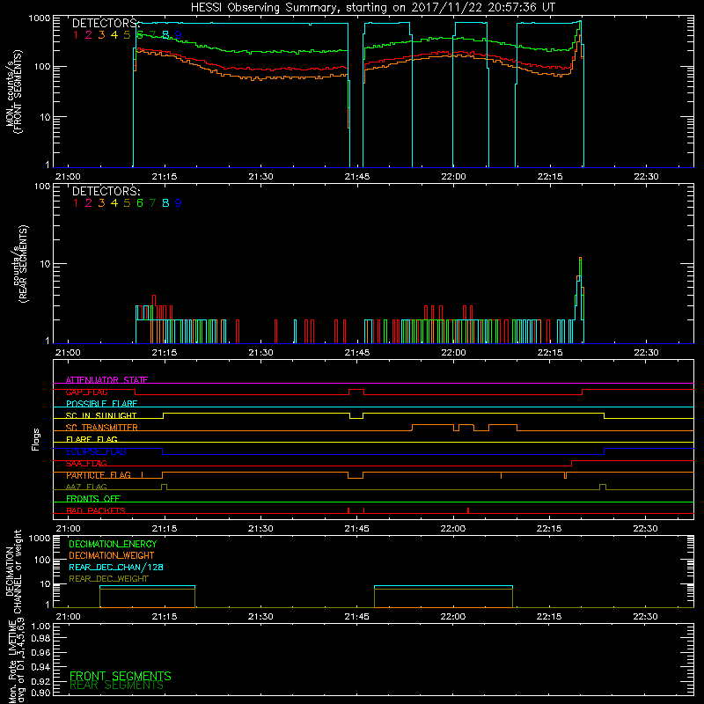Select olive detector 5 in rear segments legend
Image resolution: width=704 pixels, height=704 pixels.
coord(127,203)
